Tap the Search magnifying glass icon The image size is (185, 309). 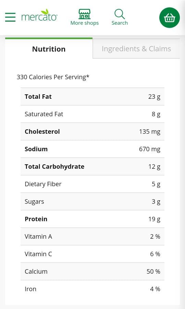coord(120,14)
